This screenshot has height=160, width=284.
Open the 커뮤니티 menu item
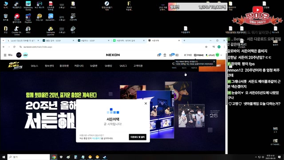pos(79,66)
